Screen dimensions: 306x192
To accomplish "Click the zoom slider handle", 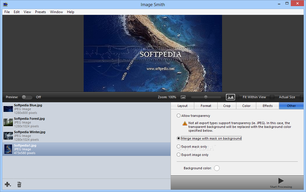I will pos(206,97).
